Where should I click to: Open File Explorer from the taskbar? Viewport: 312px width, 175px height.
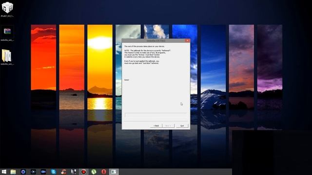pos(13,172)
